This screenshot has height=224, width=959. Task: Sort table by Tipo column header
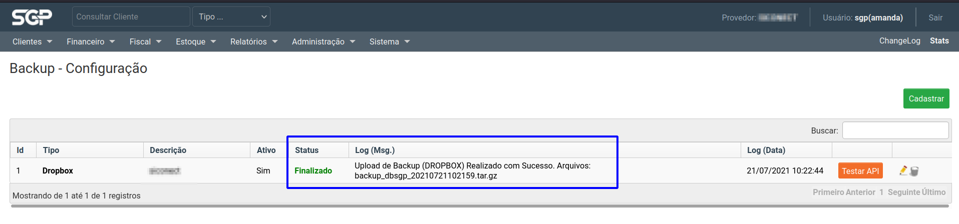point(51,150)
